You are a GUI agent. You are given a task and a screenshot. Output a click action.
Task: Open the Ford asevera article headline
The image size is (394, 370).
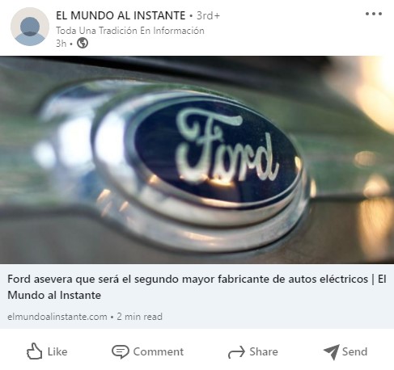pos(197,287)
